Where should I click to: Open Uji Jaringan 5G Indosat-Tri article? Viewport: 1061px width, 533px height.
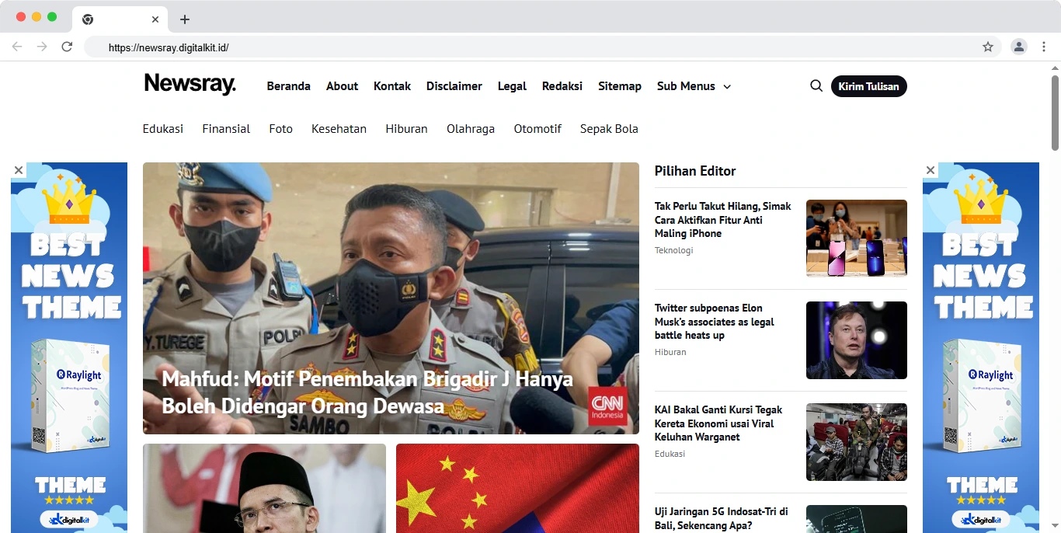tap(722, 518)
